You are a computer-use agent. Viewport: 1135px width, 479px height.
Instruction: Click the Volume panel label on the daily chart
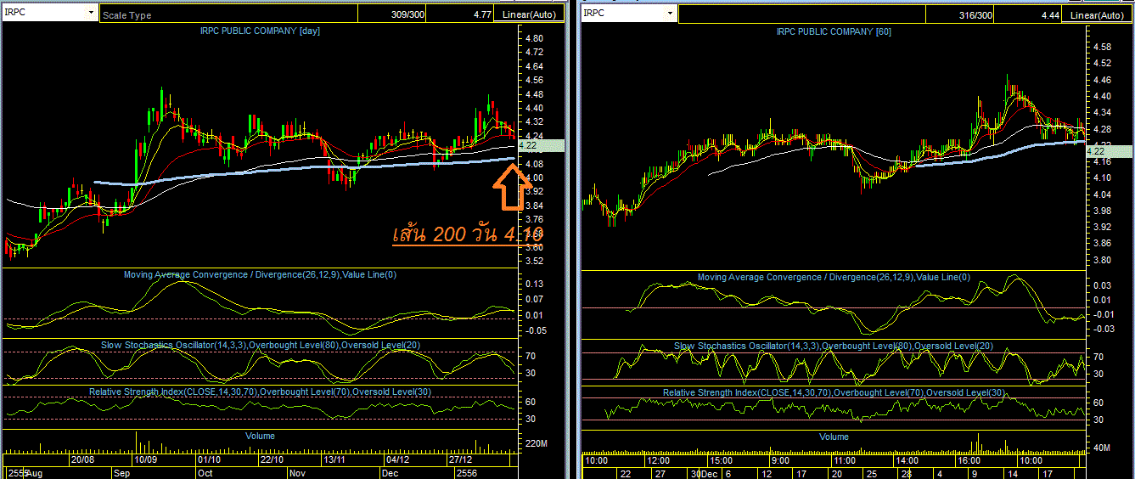[261, 436]
